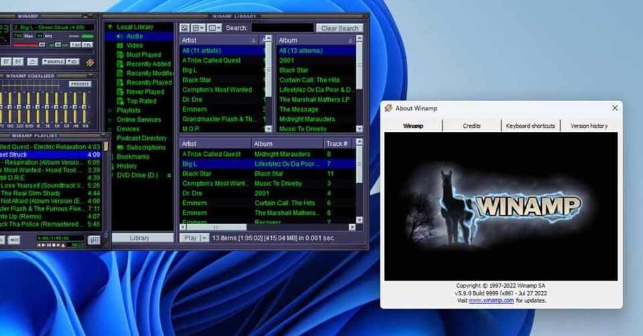
Task: Click the Clear Search button
Action: click(340, 28)
